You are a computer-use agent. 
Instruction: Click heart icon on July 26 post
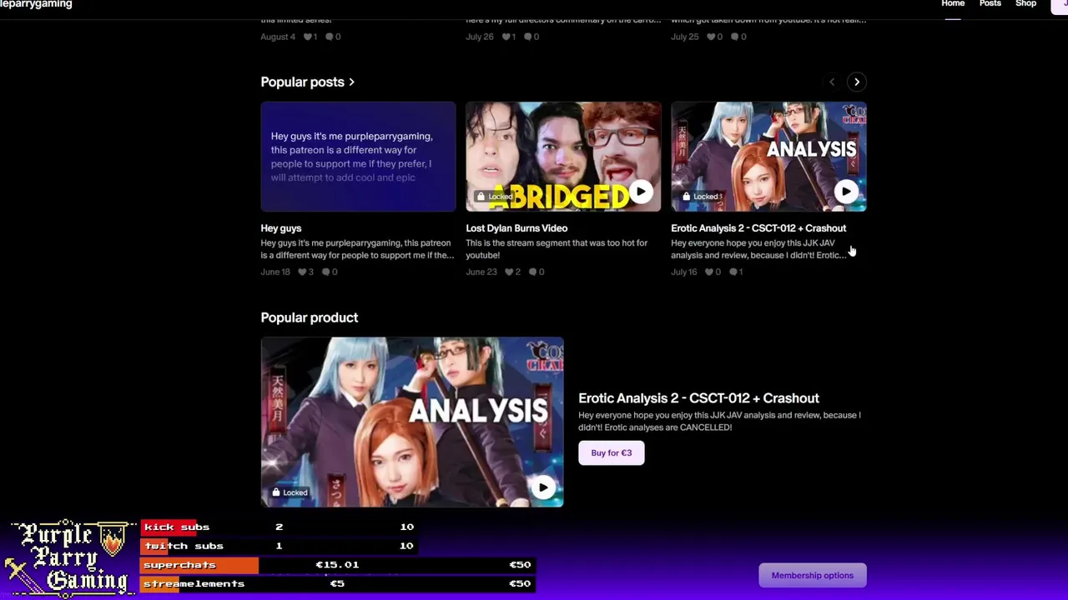tap(507, 37)
